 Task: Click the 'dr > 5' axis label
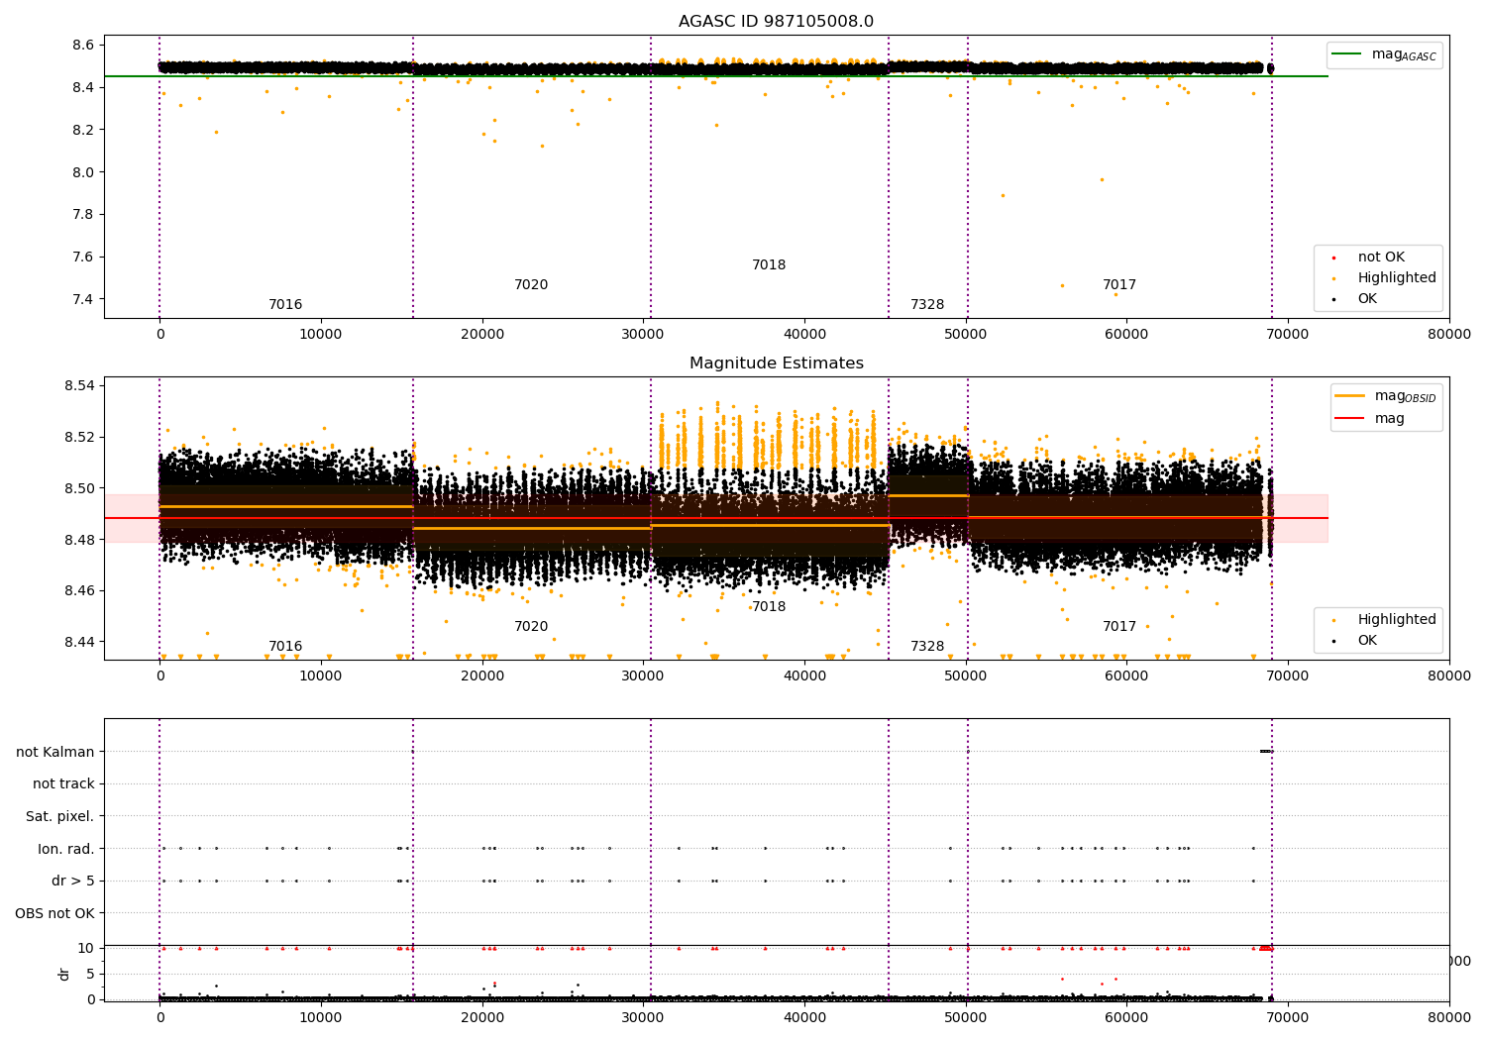click(73, 882)
